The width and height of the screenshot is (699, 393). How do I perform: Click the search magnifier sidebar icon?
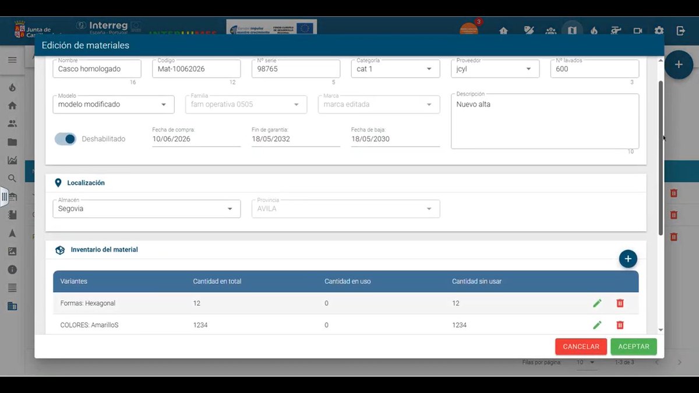point(12,178)
